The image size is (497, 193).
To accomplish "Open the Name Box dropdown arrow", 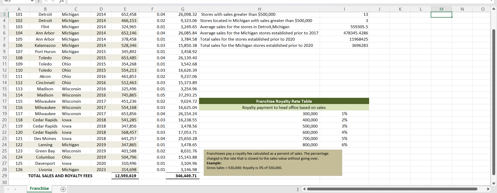I will [x=32, y=1].
